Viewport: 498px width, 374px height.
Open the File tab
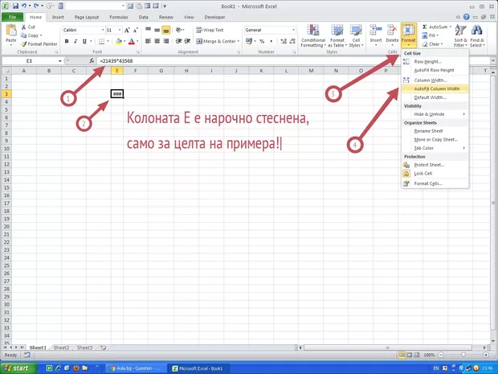click(12, 17)
